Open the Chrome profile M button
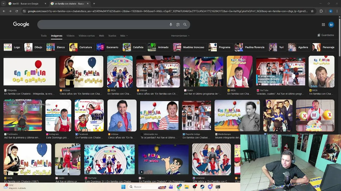 coord(331,11)
